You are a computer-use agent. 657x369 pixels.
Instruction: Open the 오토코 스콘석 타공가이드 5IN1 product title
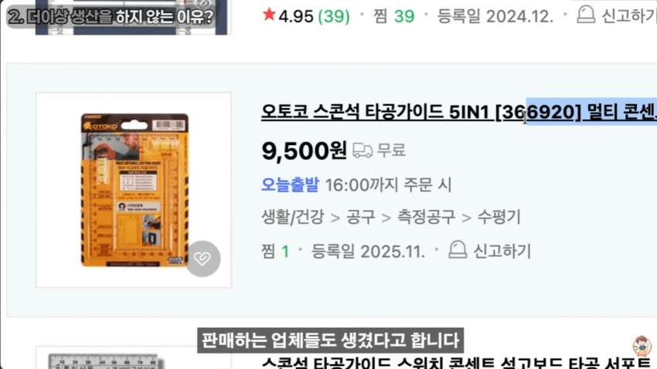459,112
